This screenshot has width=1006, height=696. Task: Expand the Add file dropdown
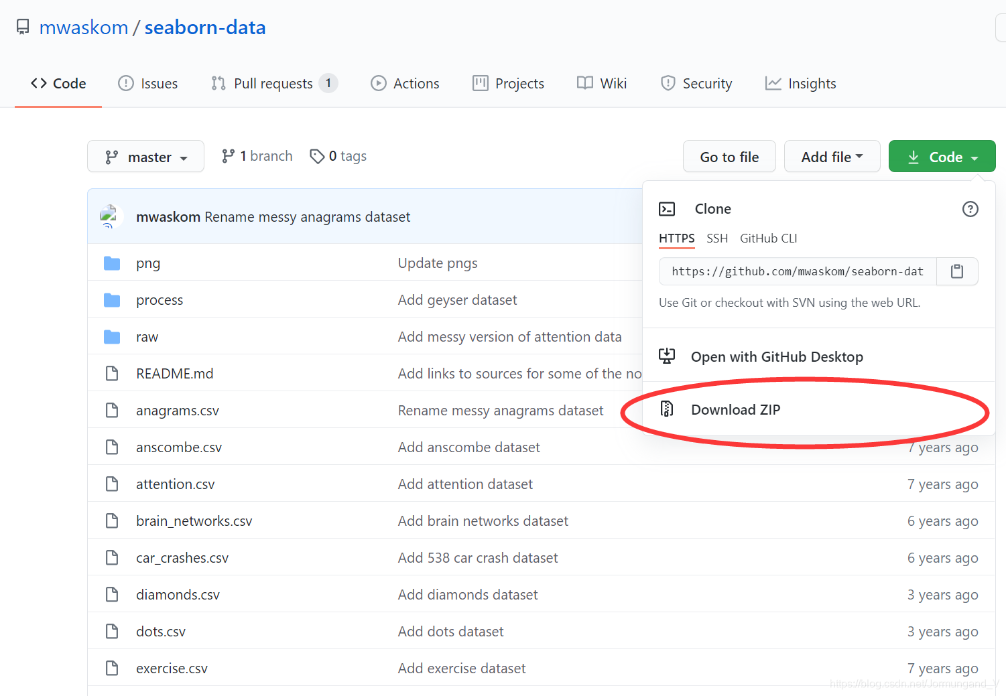pyautogui.click(x=832, y=156)
